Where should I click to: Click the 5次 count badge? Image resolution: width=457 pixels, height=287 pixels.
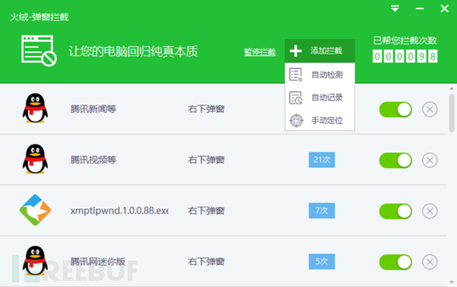click(x=322, y=261)
